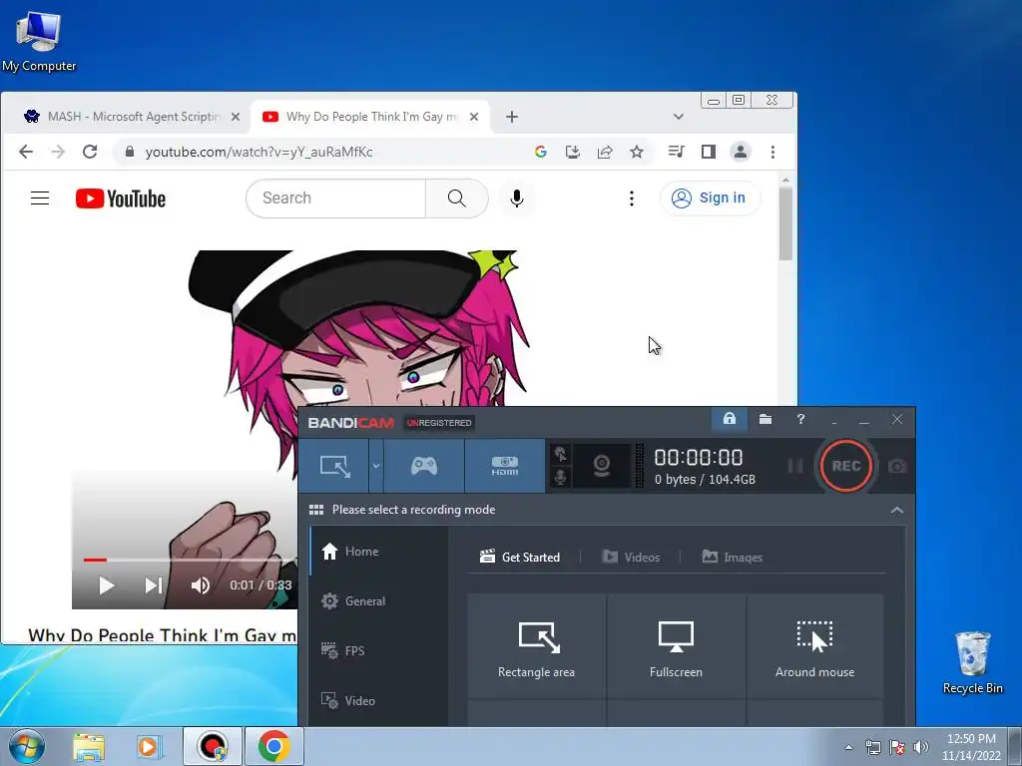
Task: Open Chrome media controls icon
Action: [x=676, y=152]
